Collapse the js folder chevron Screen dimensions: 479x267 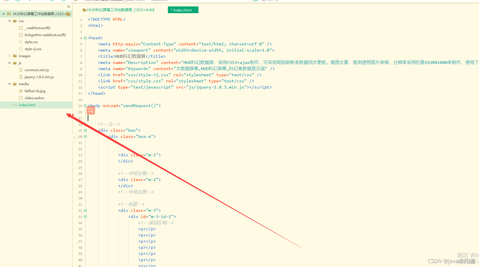pos(10,63)
